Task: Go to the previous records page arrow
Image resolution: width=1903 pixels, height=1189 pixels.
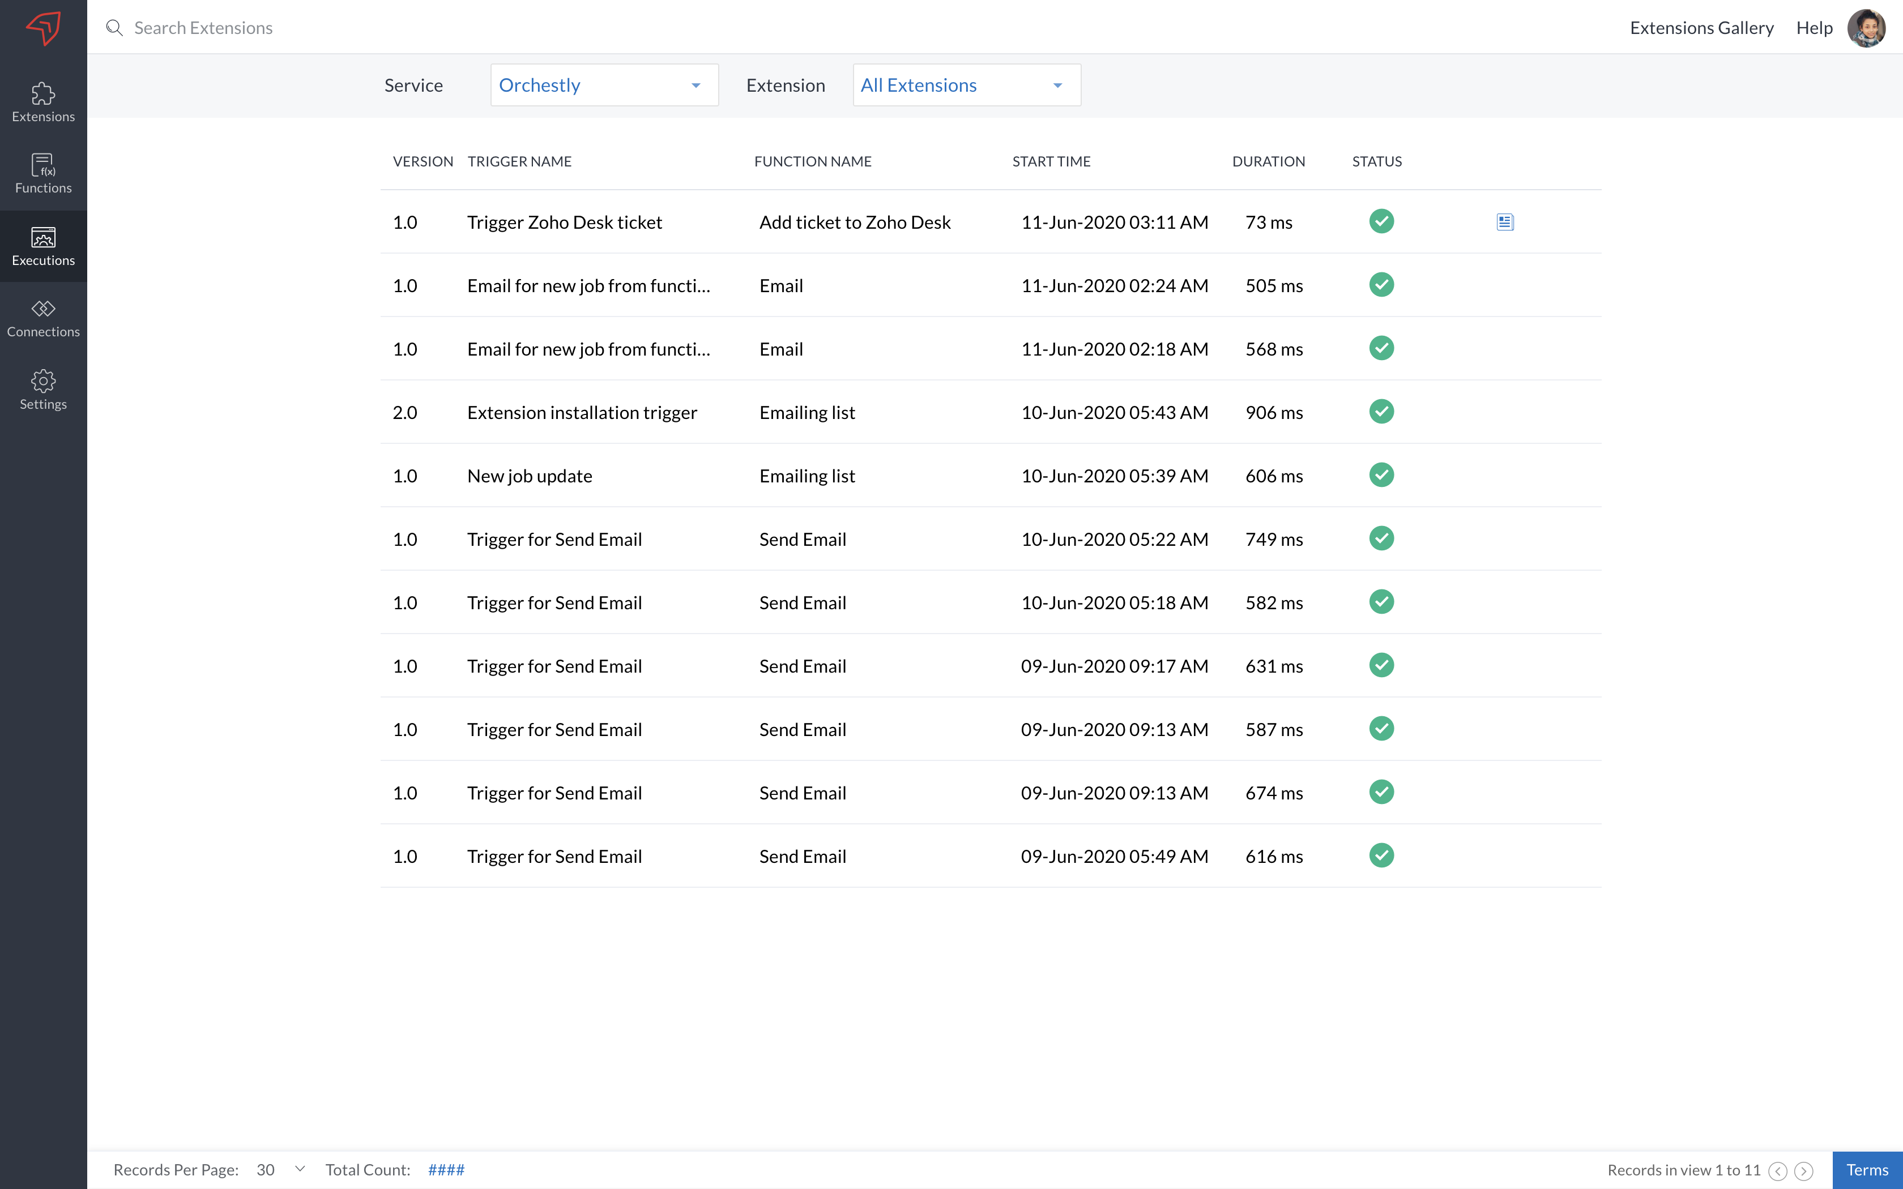Action: click(1777, 1171)
